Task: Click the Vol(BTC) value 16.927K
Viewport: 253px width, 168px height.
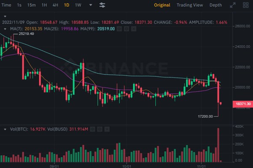Action: click(x=38, y=129)
